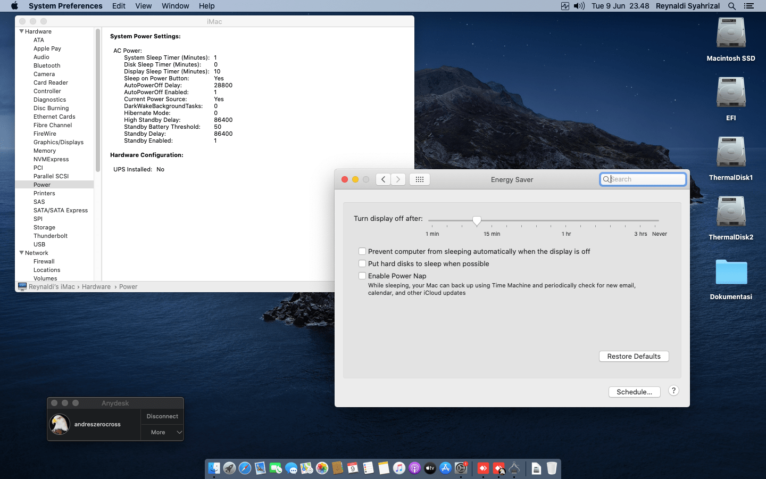Open the Energy Saver help question mark
766x479 pixels.
pos(673,391)
